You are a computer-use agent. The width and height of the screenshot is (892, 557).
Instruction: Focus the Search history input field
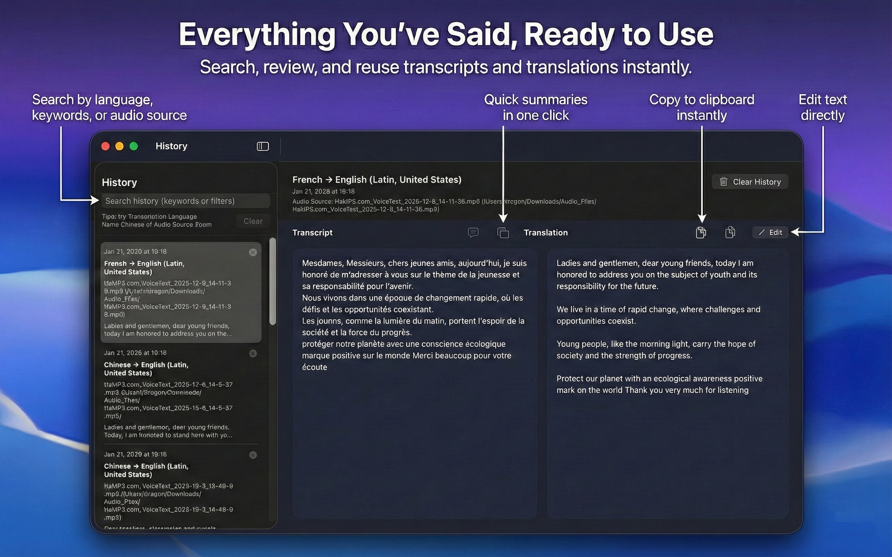(x=185, y=201)
